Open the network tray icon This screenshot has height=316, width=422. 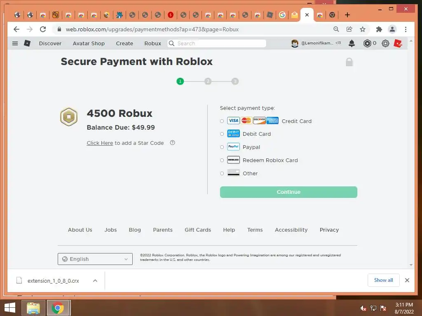373,308
